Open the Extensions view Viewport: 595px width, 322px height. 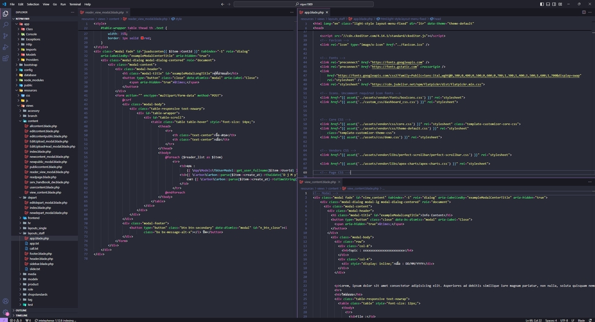(6, 58)
